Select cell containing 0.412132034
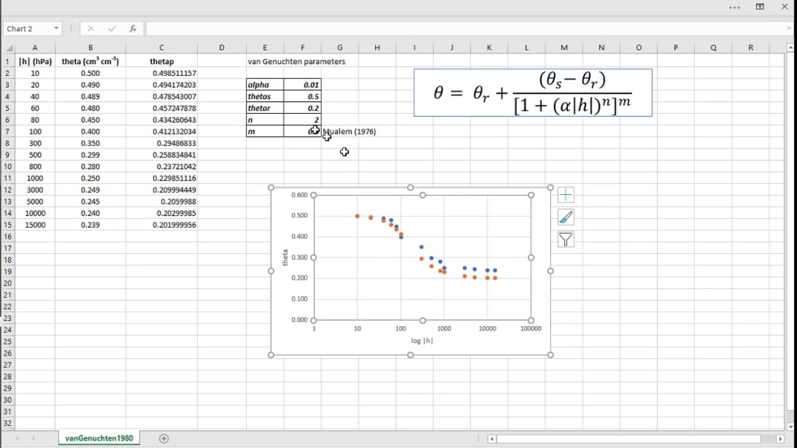 162,132
